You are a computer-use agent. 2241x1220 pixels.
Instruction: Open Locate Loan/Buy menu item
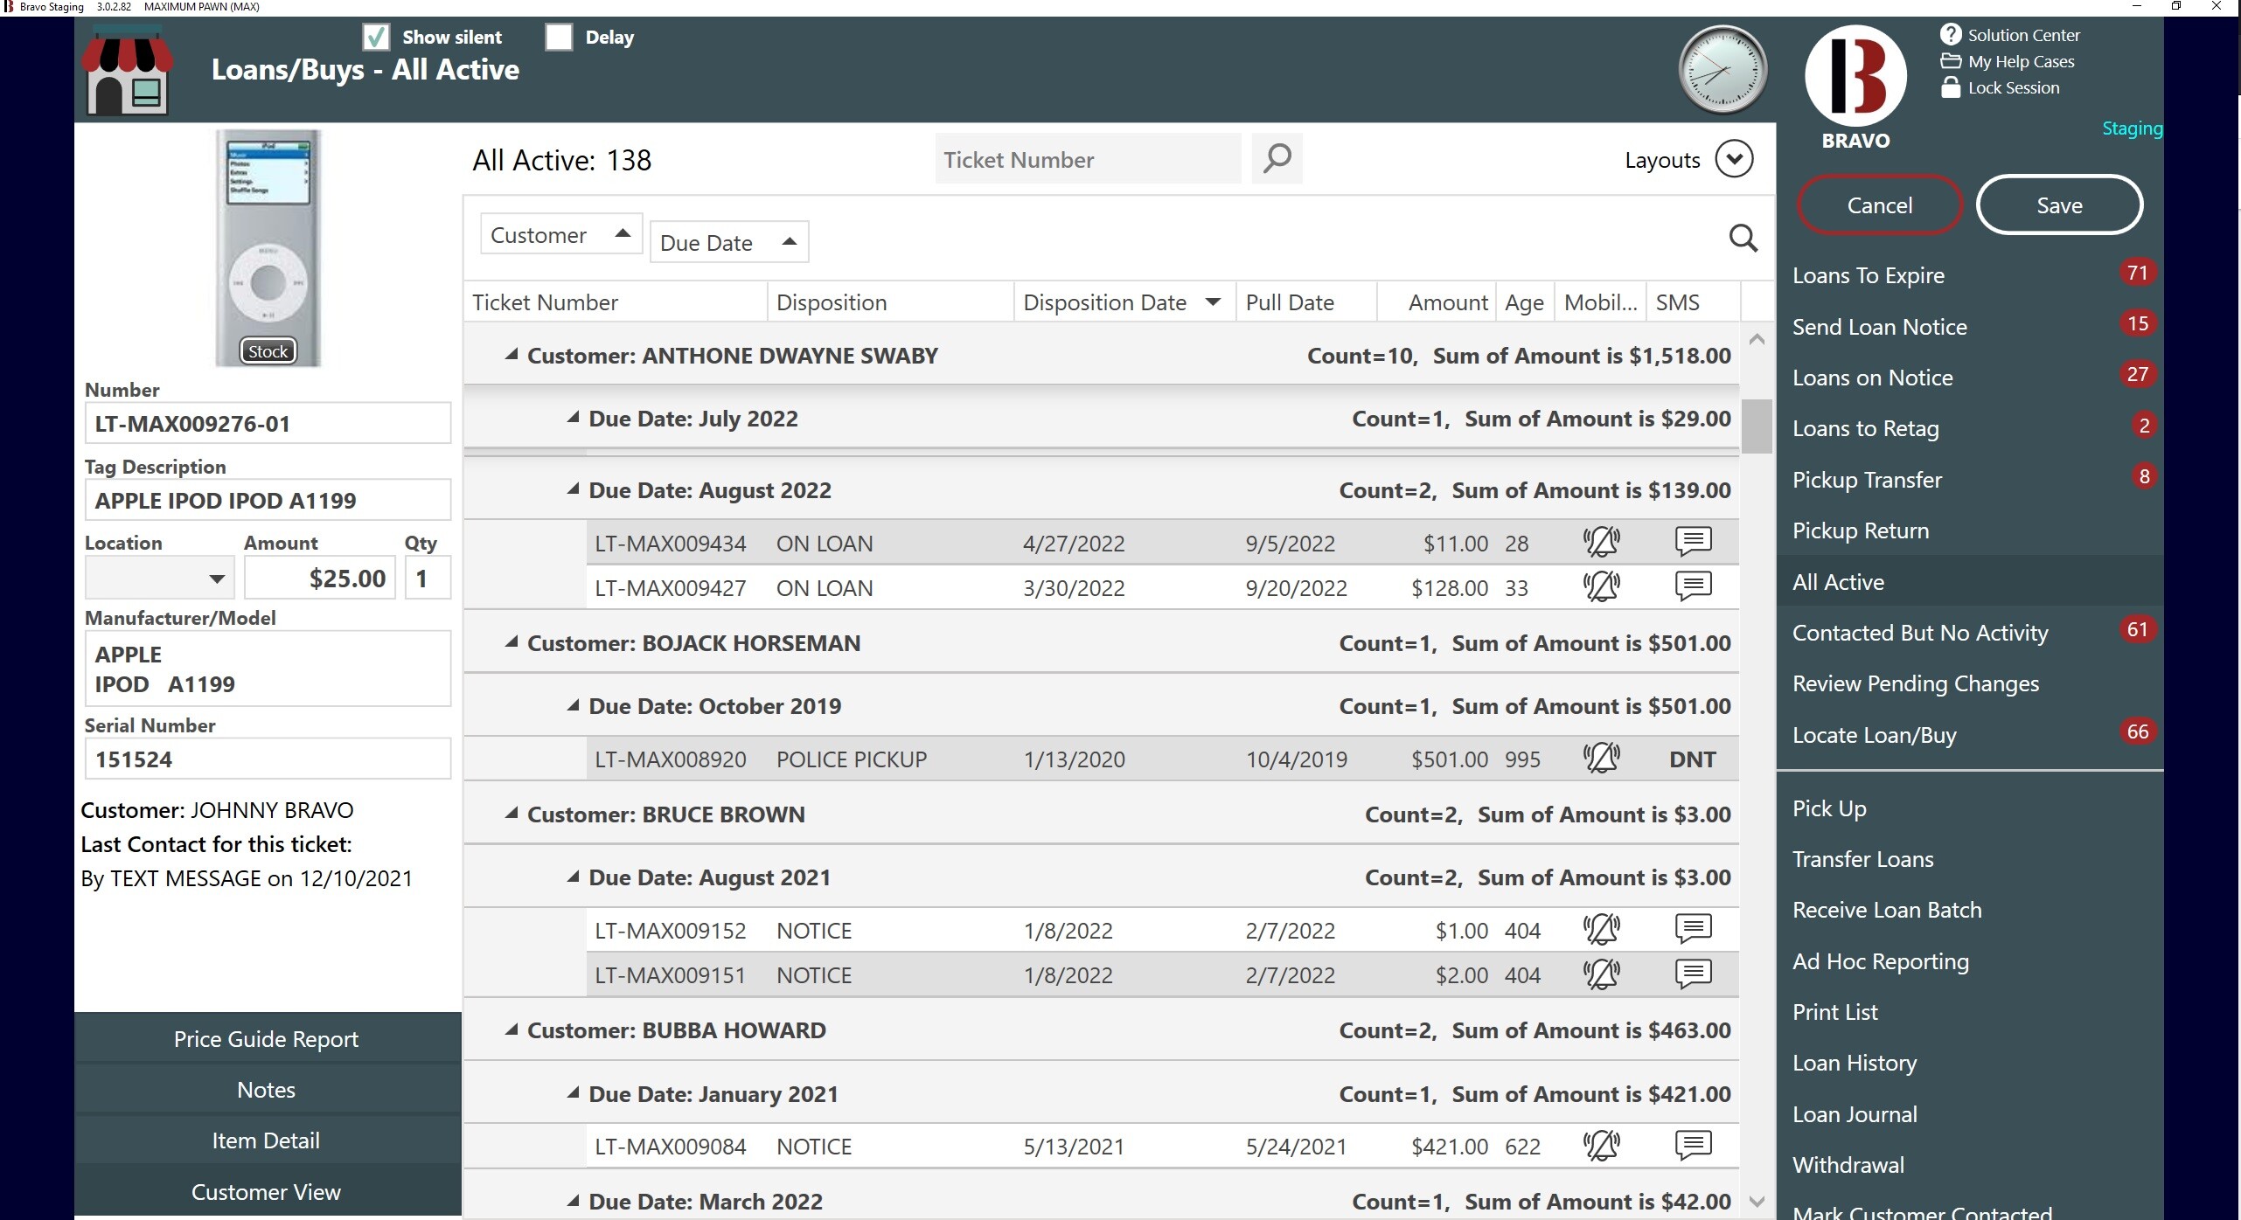click(x=1970, y=735)
